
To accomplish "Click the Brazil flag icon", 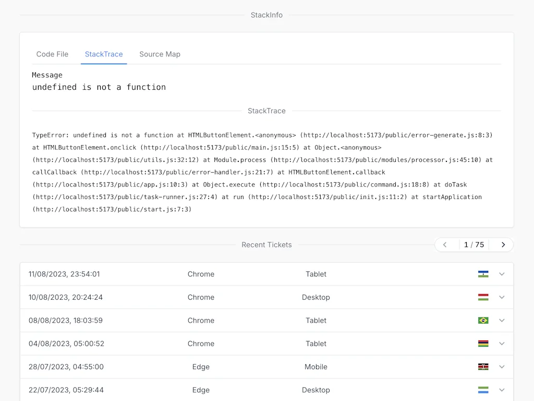I will click(483, 321).
